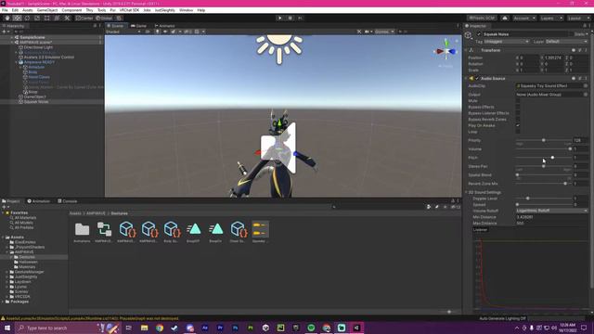
Task: Open the VRChat SDK menu
Action: click(130, 10)
